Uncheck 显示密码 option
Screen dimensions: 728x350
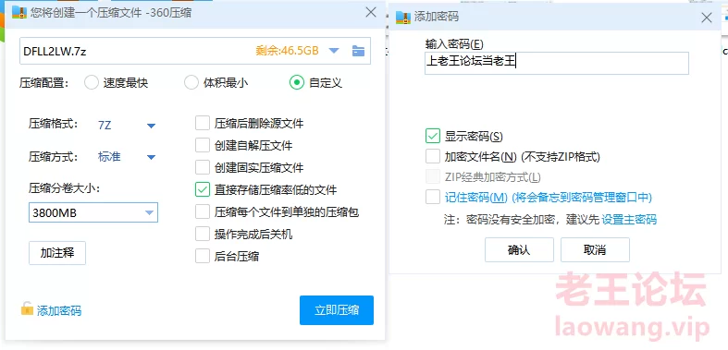click(x=433, y=137)
